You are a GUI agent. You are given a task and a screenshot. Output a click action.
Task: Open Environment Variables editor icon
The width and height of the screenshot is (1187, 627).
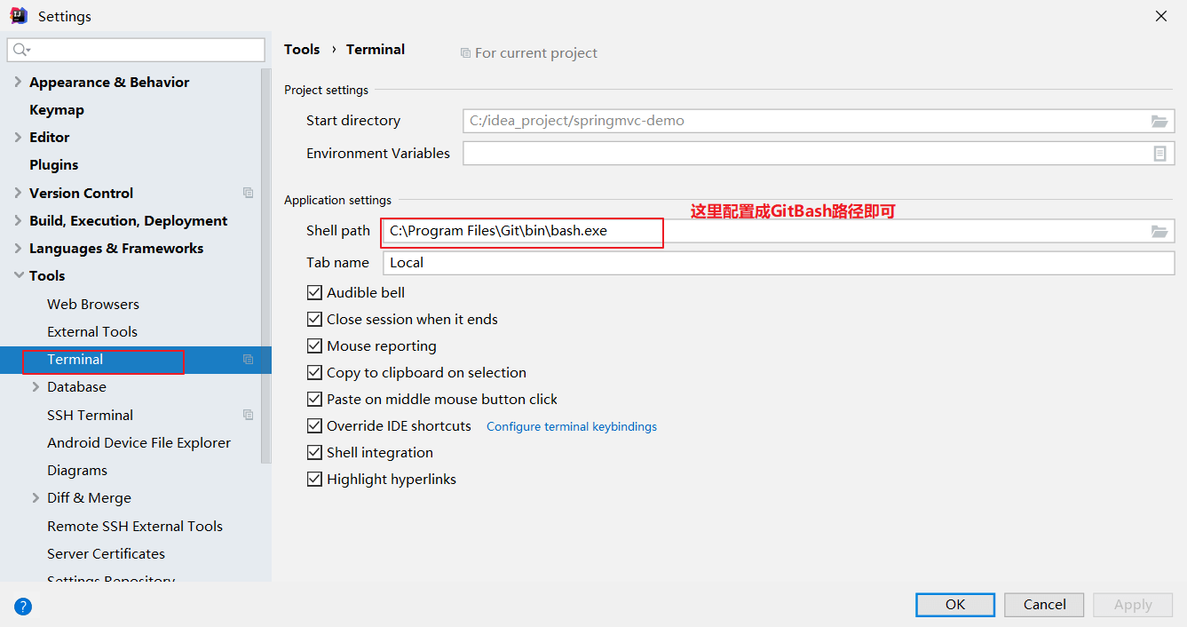[1159, 154]
